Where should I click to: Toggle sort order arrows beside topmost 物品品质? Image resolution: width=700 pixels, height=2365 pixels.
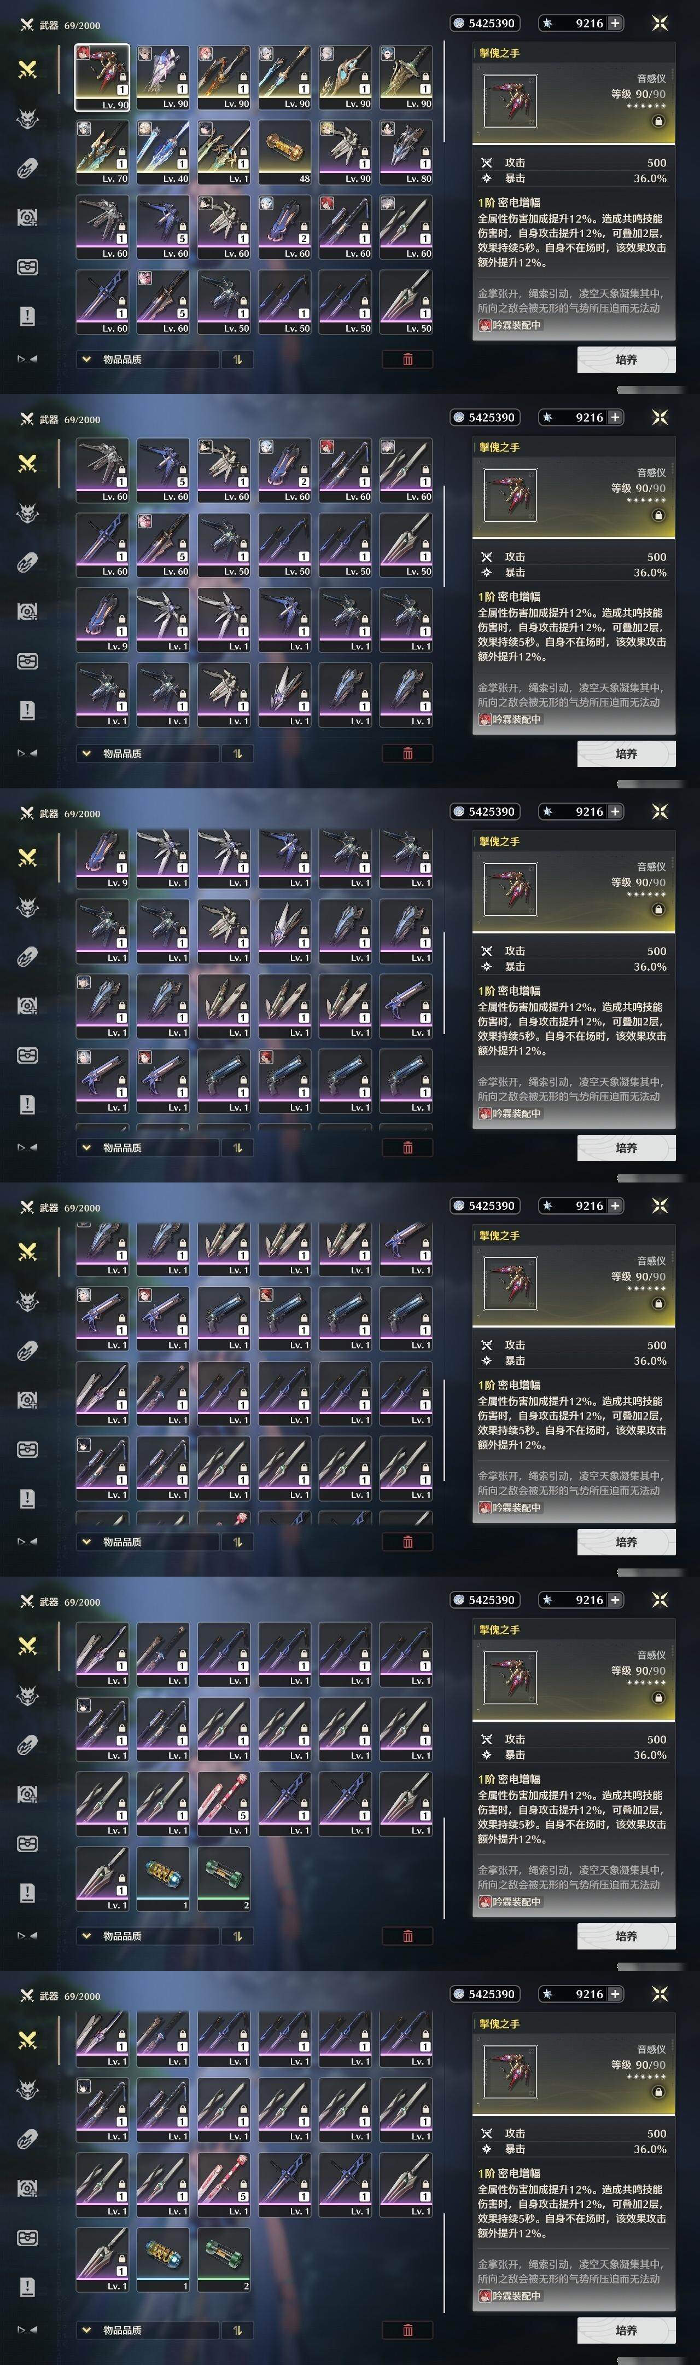pos(237,360)
